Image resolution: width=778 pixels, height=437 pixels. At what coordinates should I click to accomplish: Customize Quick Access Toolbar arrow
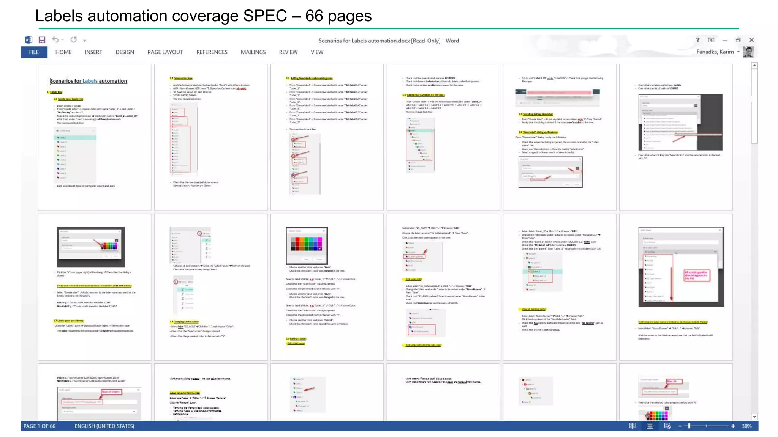click(x=85, y=40)
